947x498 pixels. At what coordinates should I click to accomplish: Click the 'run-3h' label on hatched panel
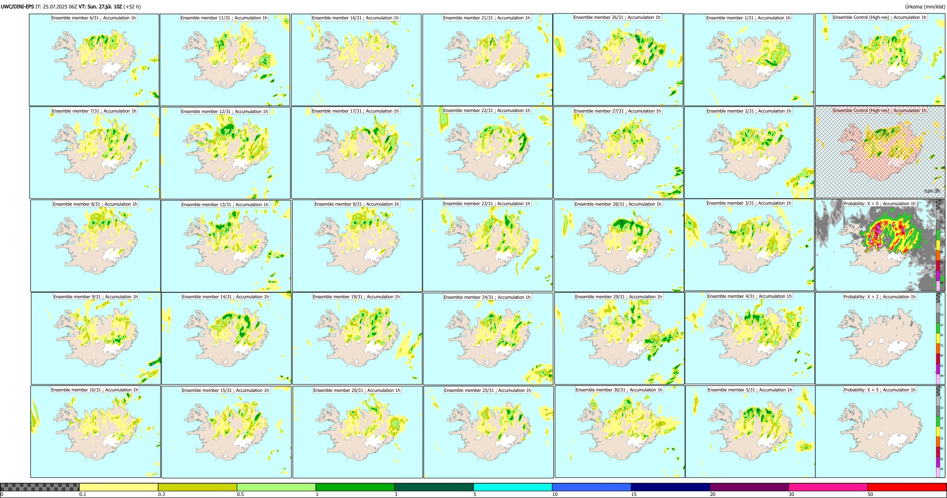tap(932, 191)
